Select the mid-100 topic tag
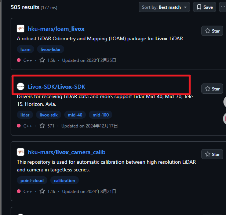226x215 pixels. click(101, 115)
